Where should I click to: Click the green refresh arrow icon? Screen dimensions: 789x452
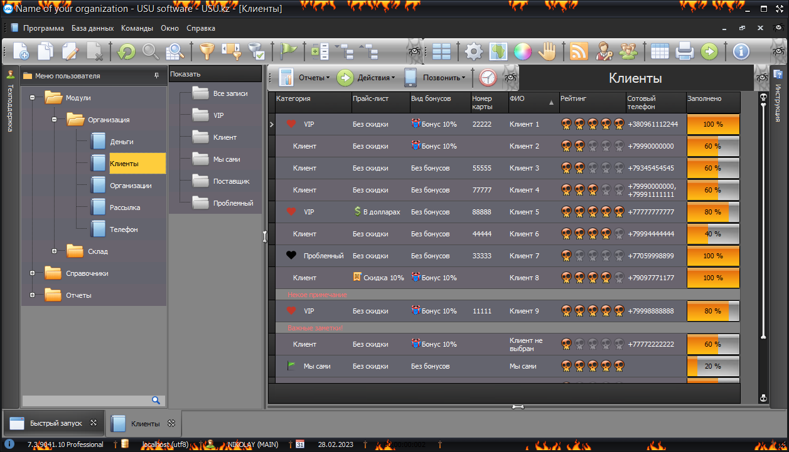point(126,51)
